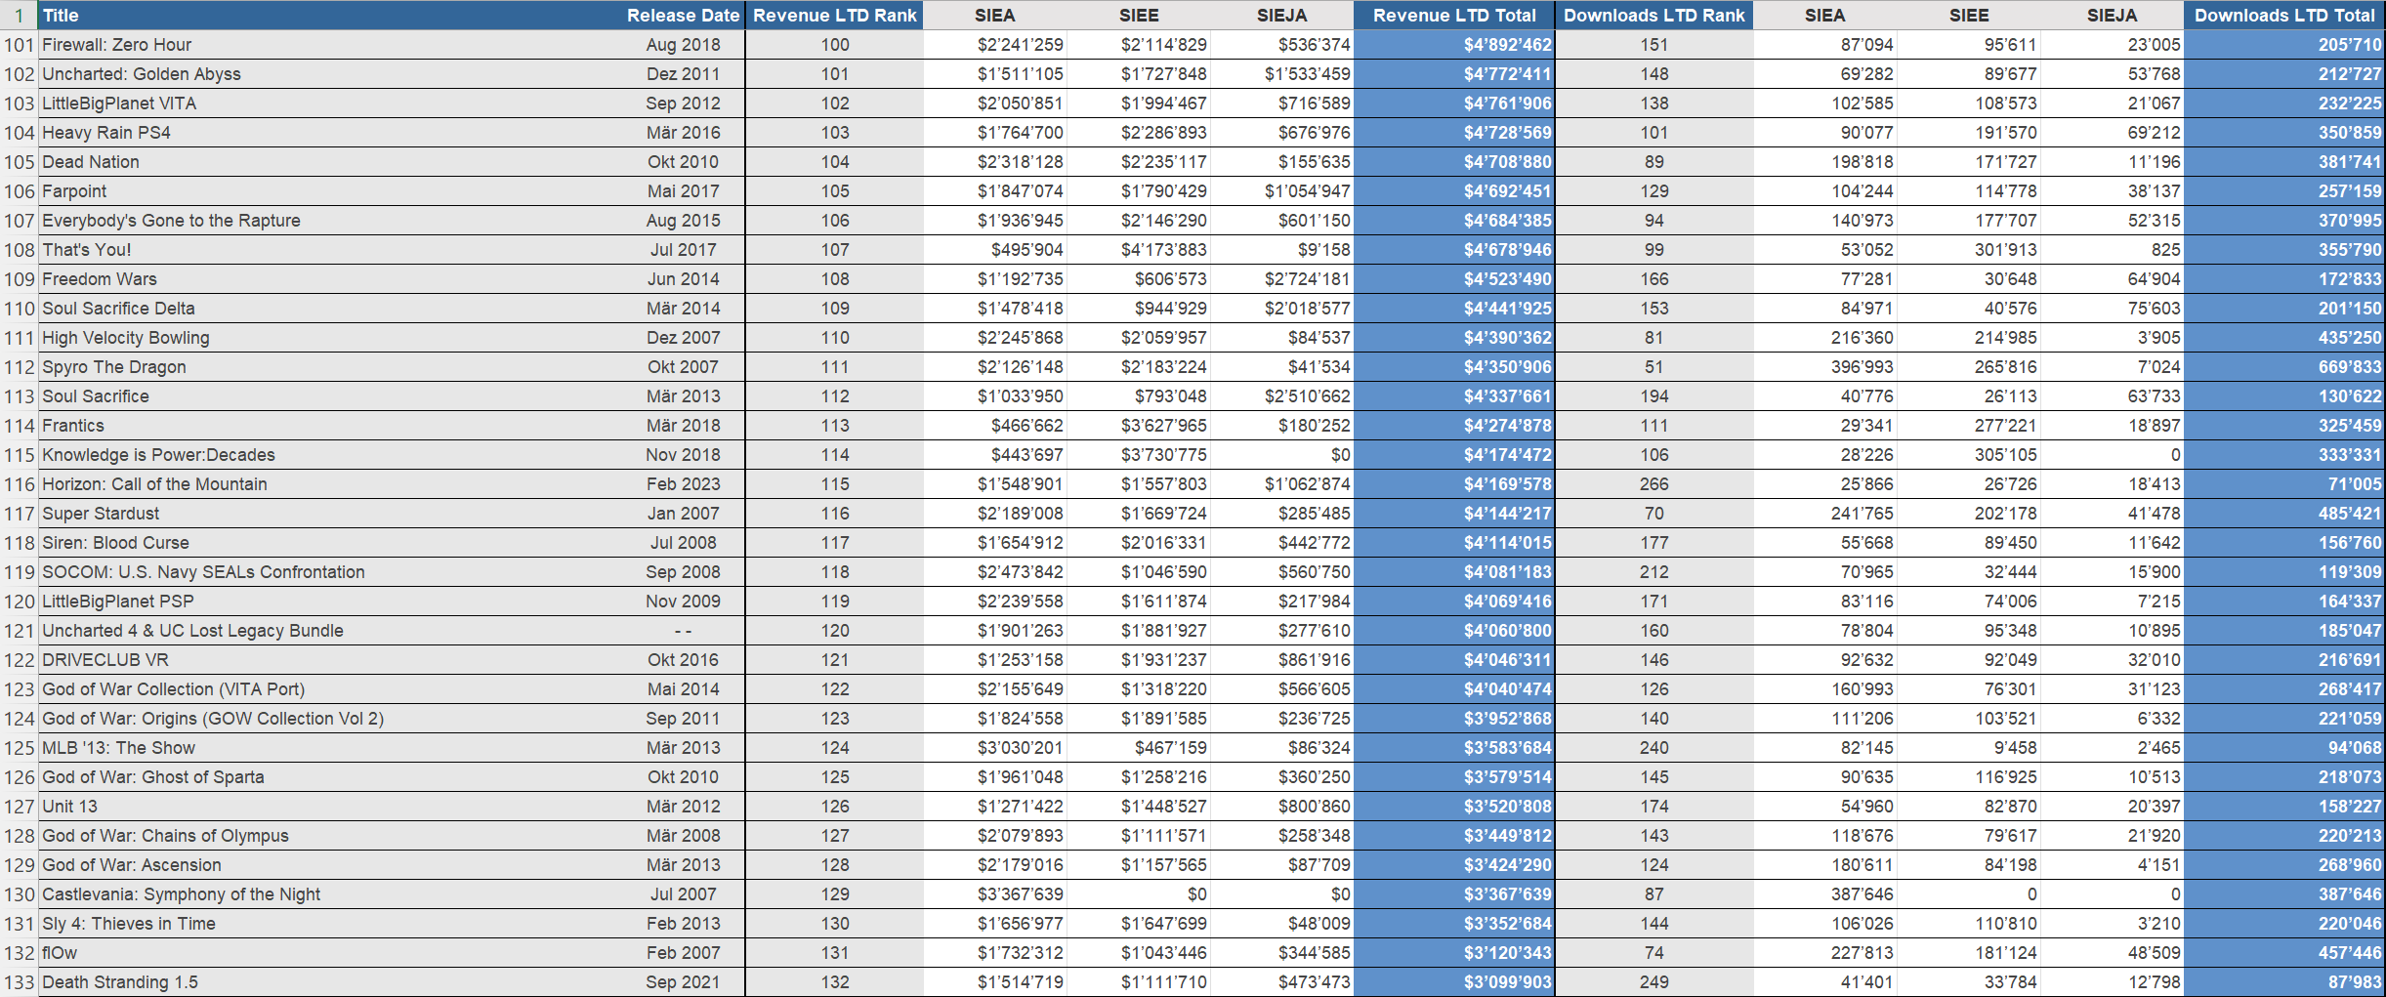
Task: Click 'SOCOM: U.S. Navy SEALs Confrontation' cell
Action: pyautogui.click(x=330, y=572)
